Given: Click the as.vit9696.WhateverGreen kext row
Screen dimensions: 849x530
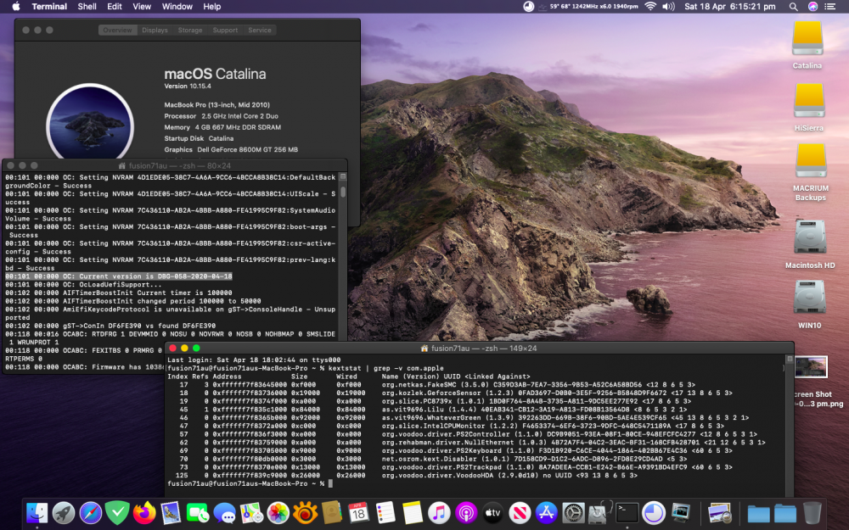Looking at the screenshot, I should [458, 417].
